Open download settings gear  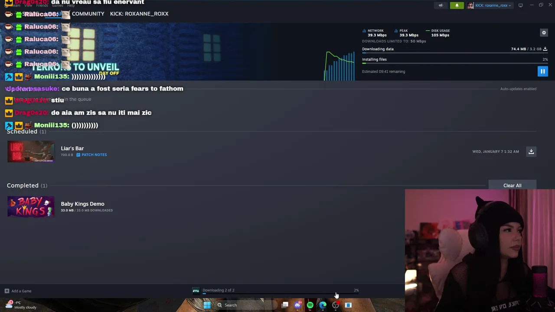point(544,32)
